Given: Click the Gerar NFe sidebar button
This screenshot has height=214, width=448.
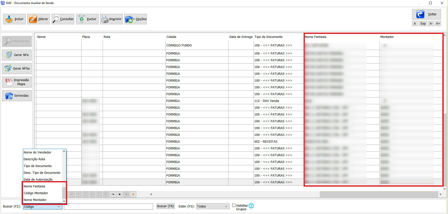Looking at the screenshot, I should 17,55.
